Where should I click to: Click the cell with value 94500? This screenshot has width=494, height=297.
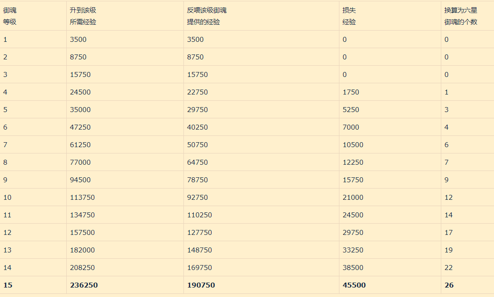[x=80, y=180]
